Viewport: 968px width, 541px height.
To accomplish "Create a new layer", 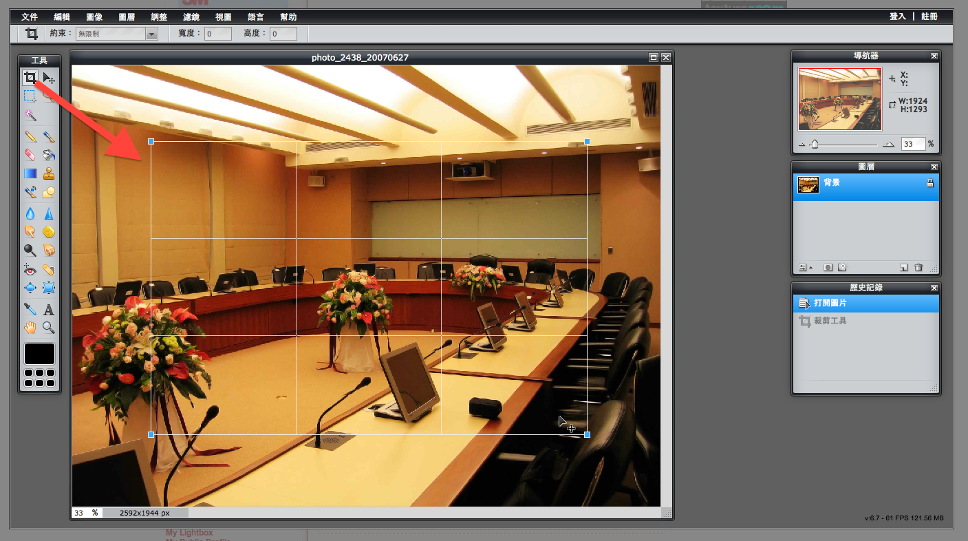I will (904, 267).
